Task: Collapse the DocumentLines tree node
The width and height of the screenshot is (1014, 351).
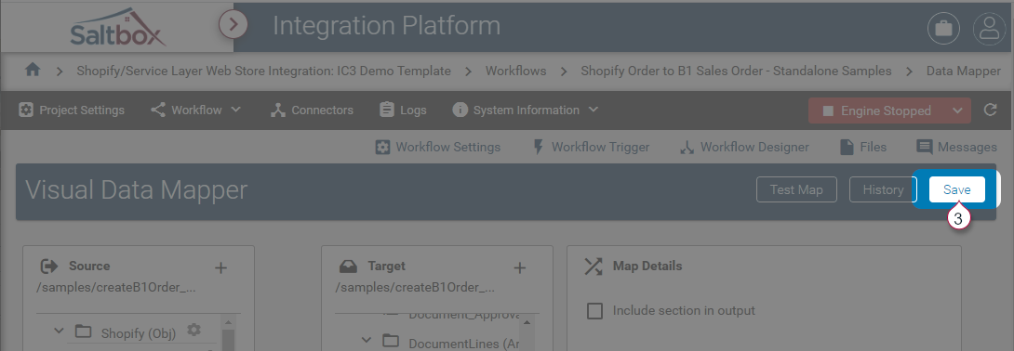Action: [367, 339]
